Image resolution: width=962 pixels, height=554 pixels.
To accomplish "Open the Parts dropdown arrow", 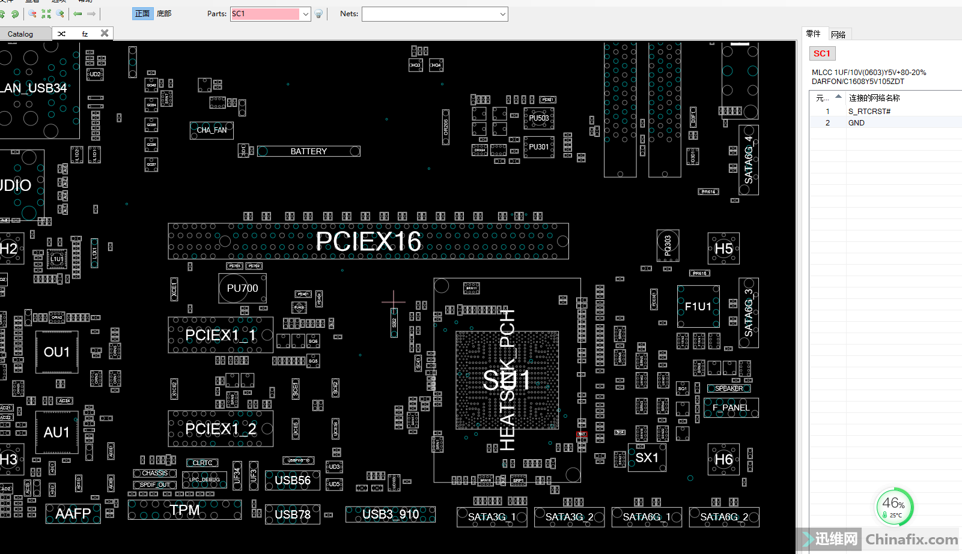I will pyautogui.click(x=305, y=14).
